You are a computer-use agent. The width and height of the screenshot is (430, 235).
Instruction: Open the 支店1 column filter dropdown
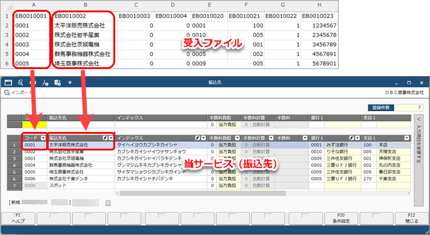pos(407,138)
